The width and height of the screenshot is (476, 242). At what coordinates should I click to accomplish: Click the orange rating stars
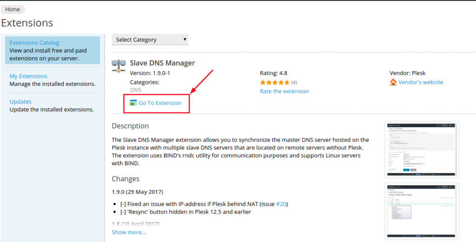[x=275, y=82]
